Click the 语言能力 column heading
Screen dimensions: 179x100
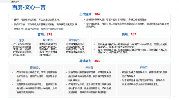pos(35,67)
